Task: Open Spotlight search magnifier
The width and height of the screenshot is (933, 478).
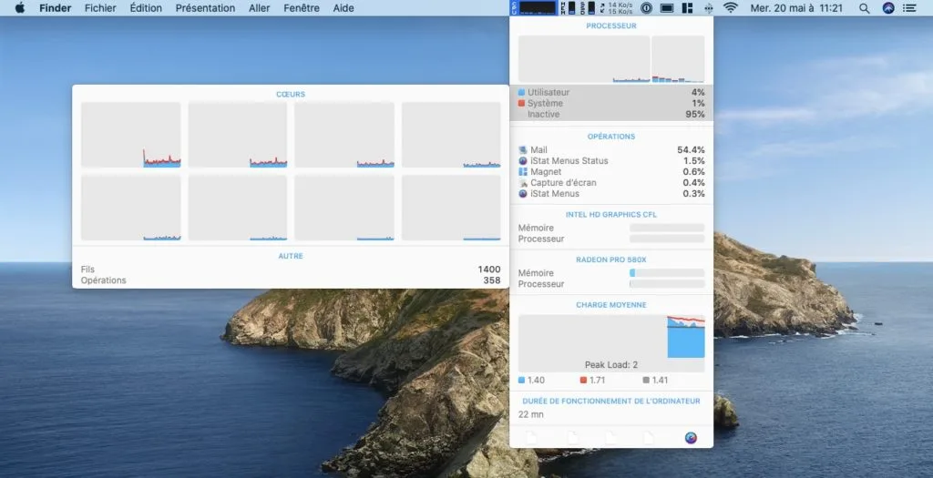Action: click(x=864, y=7)
